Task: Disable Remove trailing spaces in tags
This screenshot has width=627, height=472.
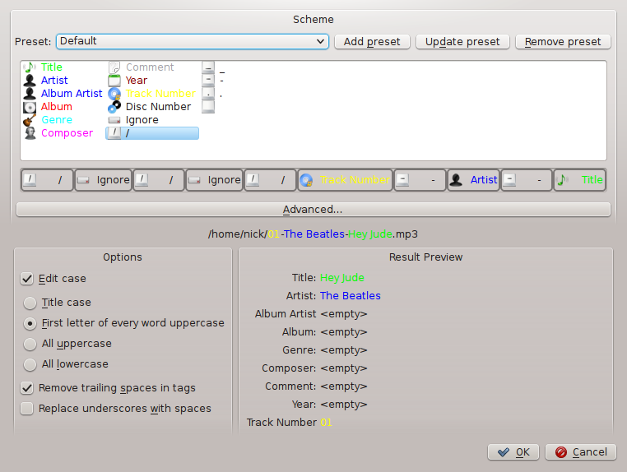Action: coord(28,388)
